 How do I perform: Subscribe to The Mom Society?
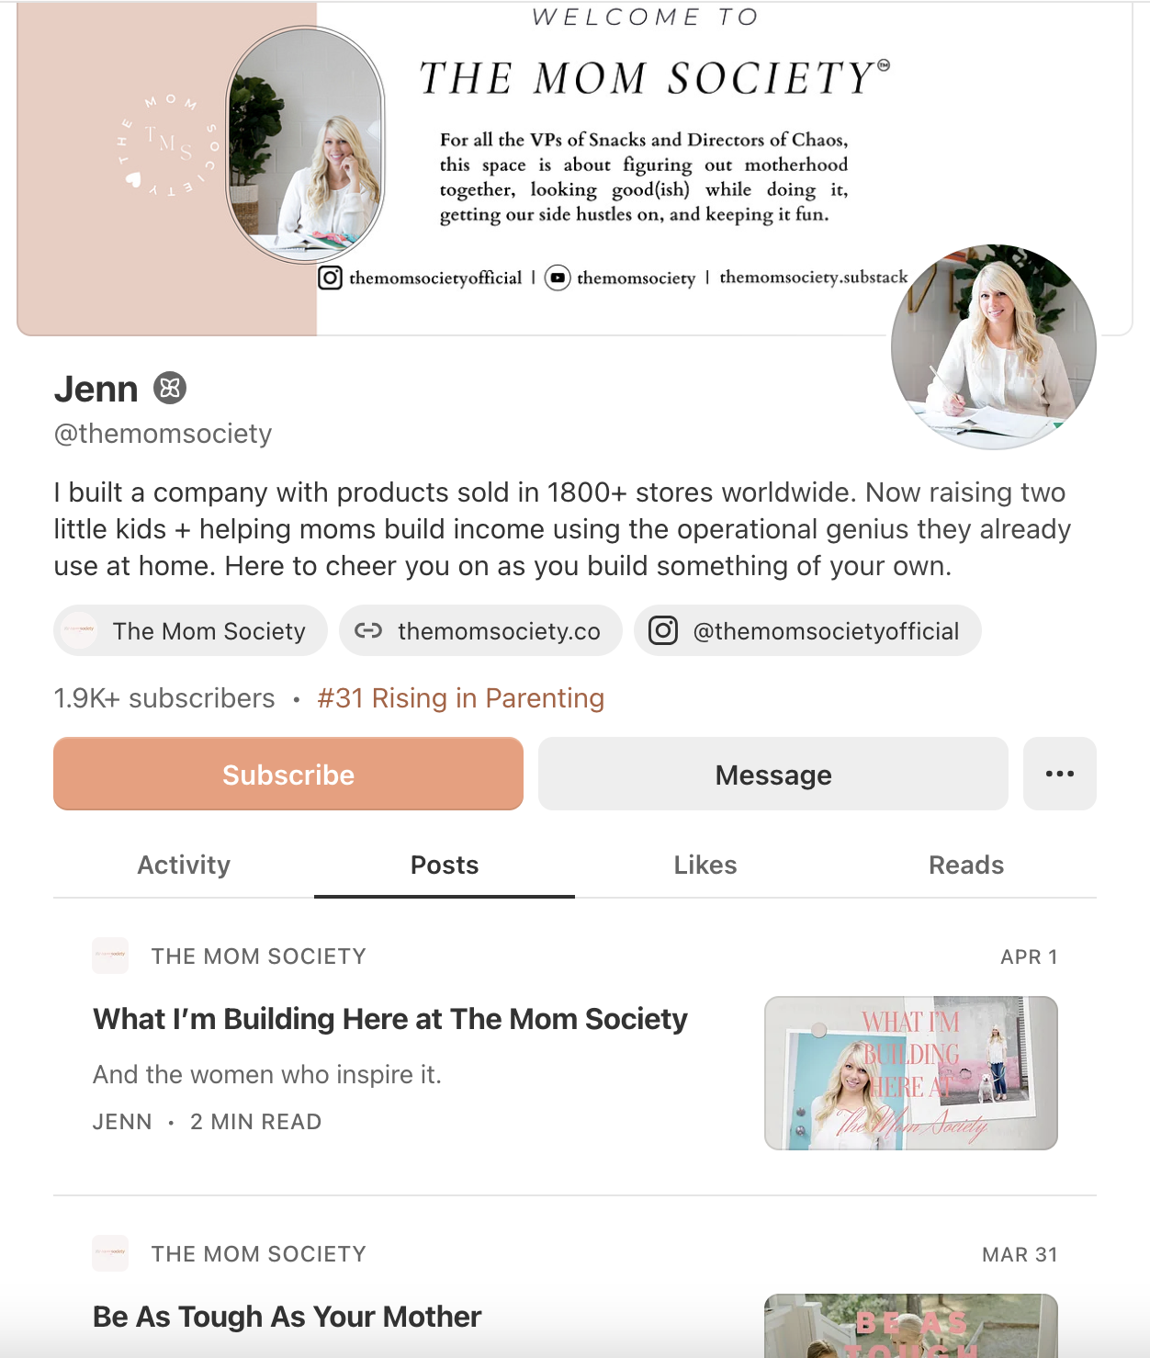(288, 774)
